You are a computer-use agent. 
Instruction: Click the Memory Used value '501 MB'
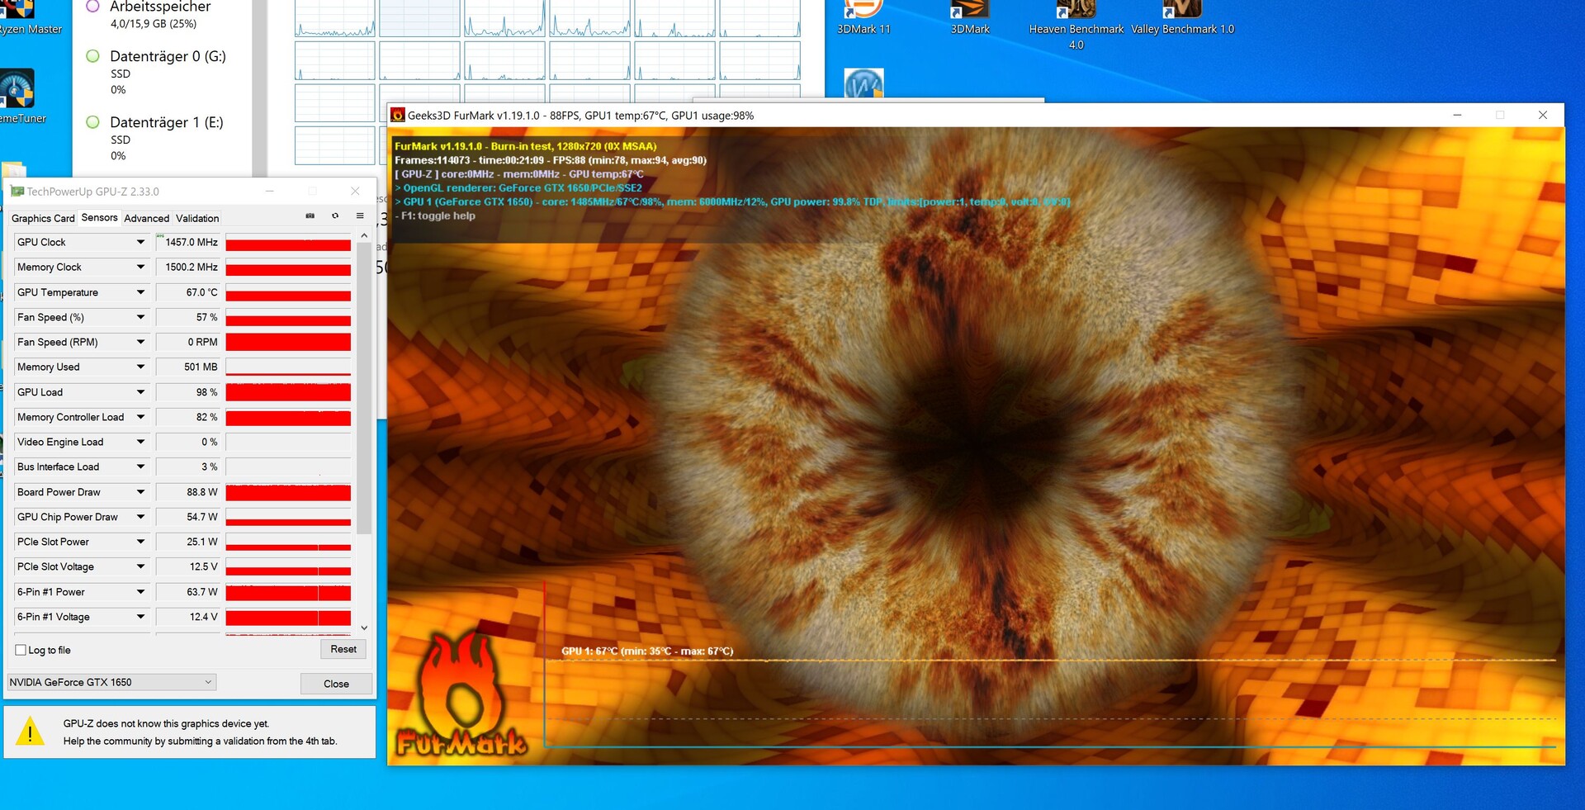[201, 367]
